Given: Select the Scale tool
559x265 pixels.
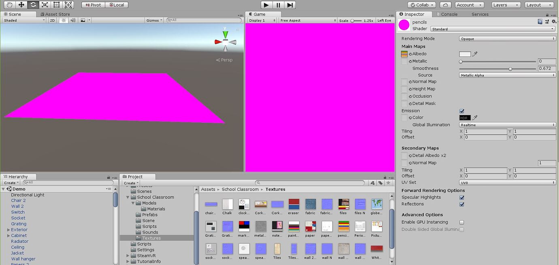Looking at the screenshot, I should pyautogui.click(x=44, y=5).
